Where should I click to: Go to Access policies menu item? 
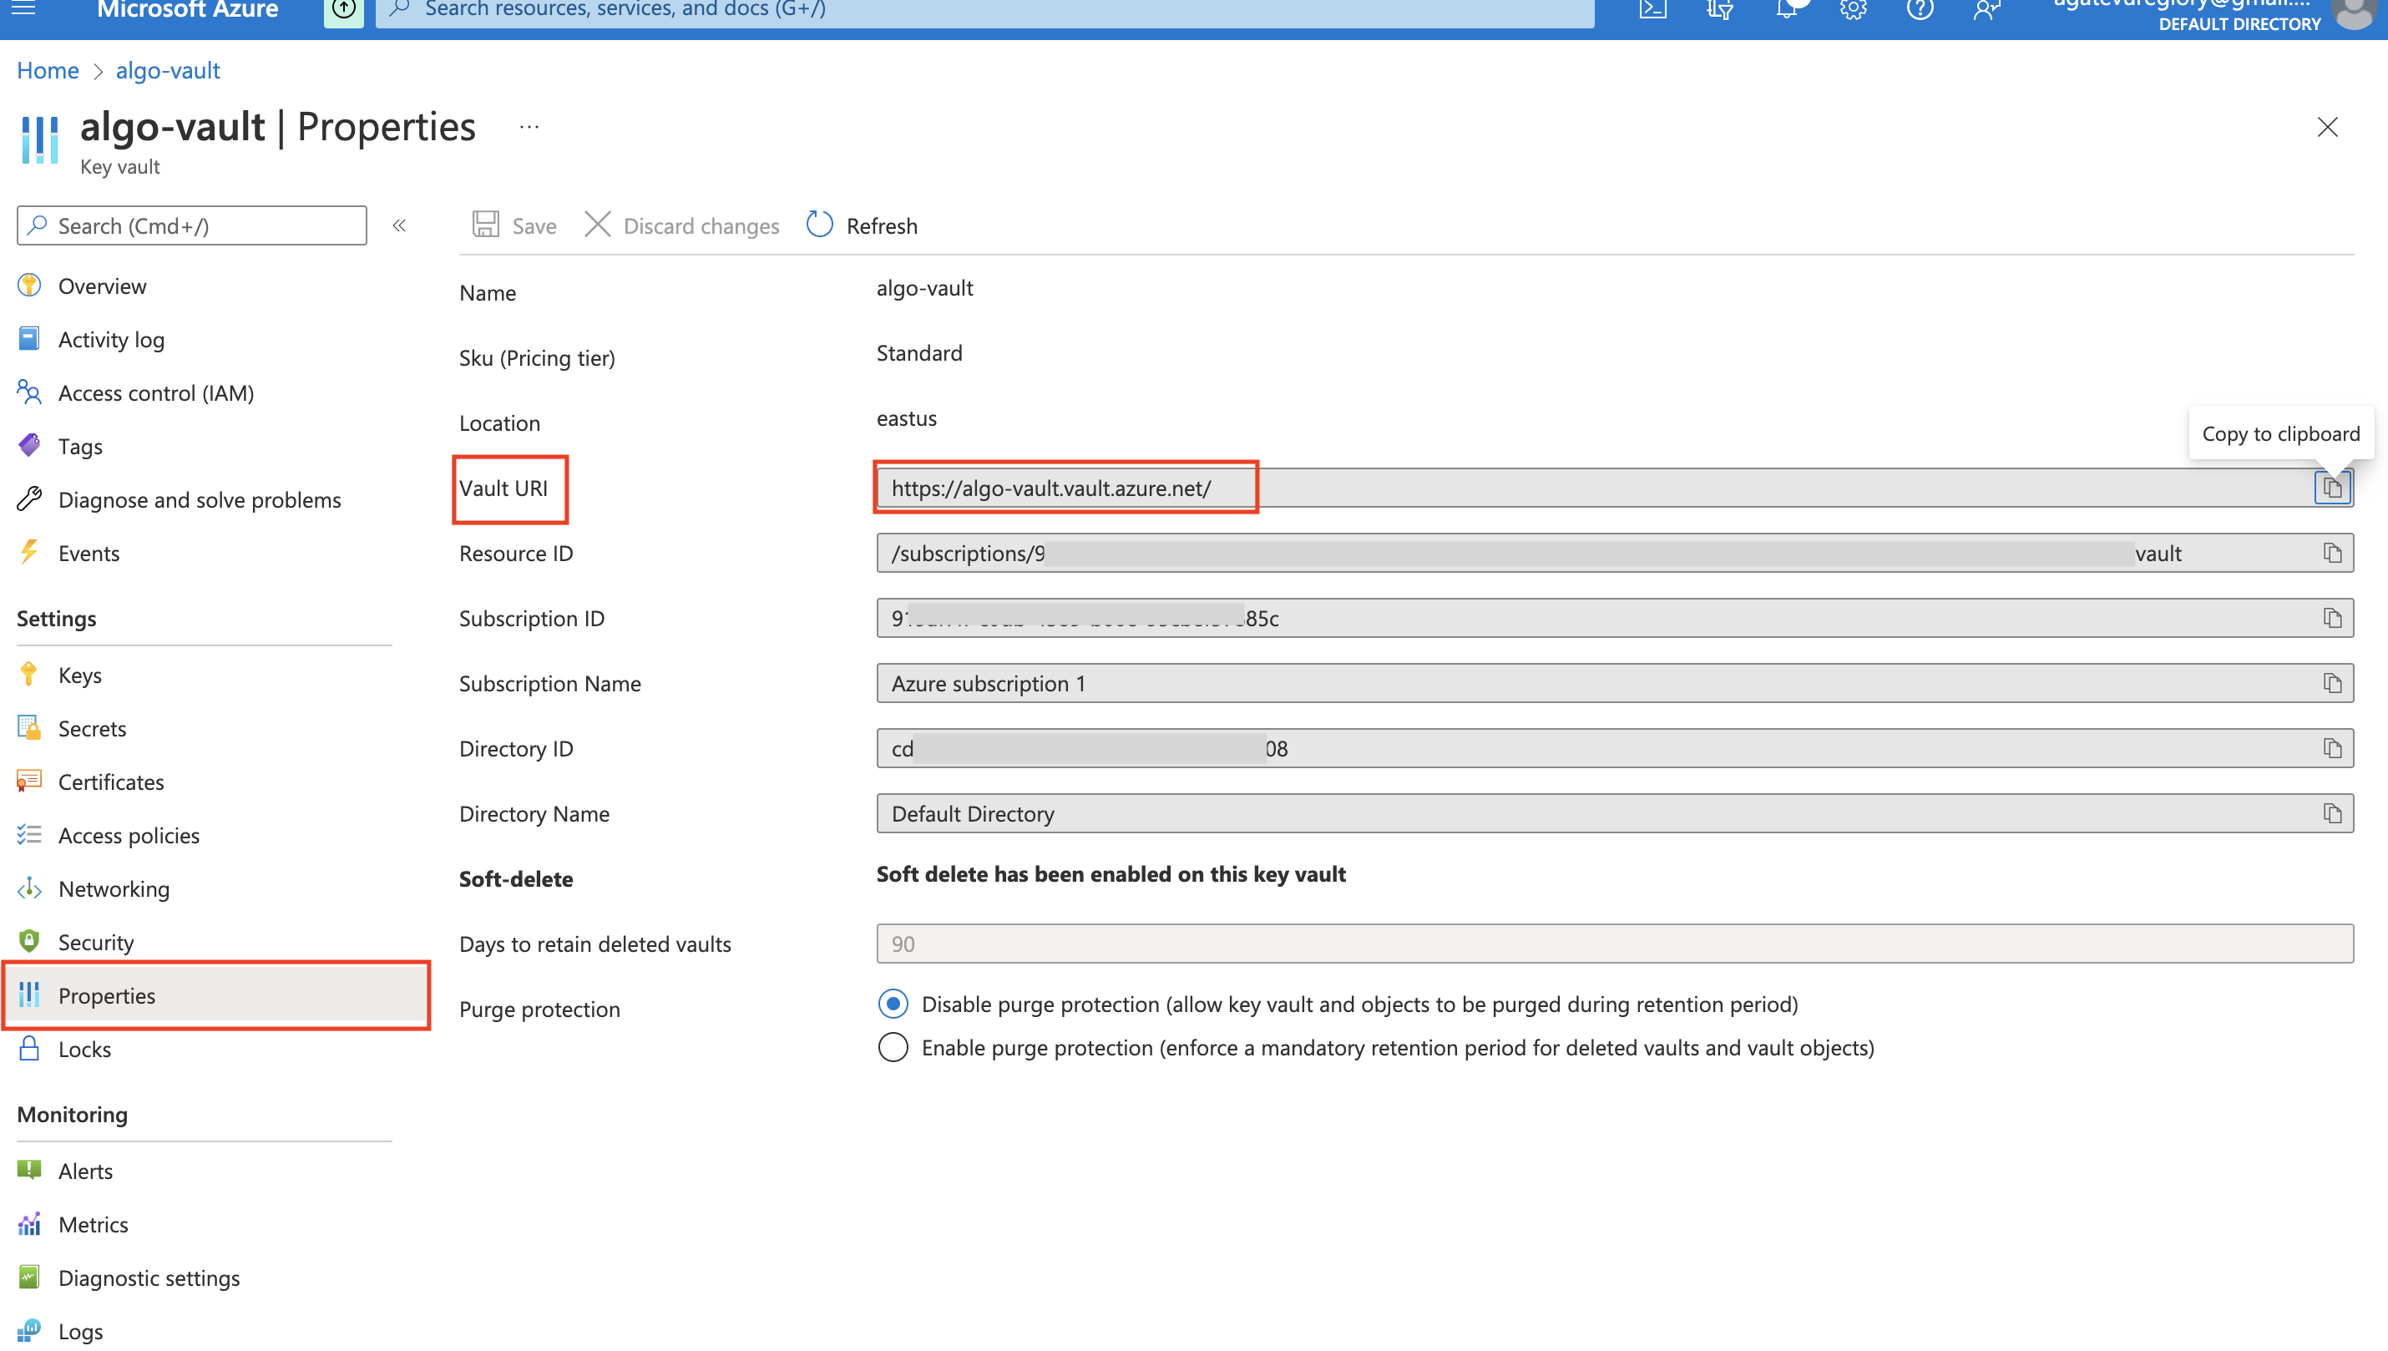(x=128, y=835)
